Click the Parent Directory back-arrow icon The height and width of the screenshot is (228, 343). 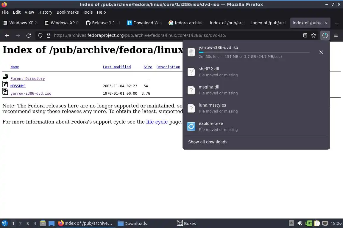click(5, 77)
